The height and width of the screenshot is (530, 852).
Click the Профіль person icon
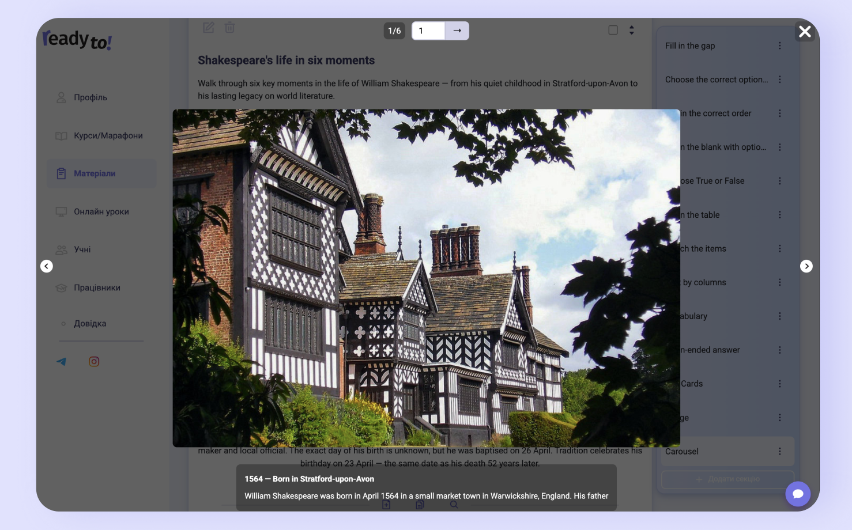pos(61,97)
